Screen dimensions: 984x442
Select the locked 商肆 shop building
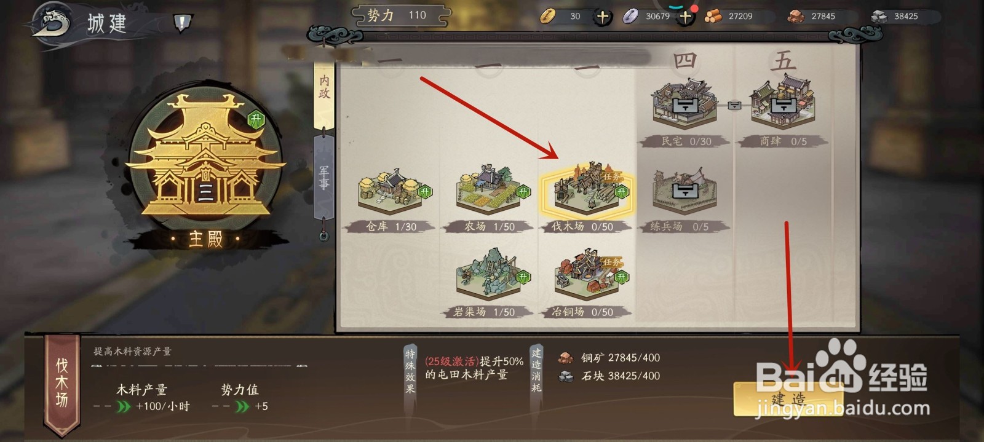coord(782,106)
